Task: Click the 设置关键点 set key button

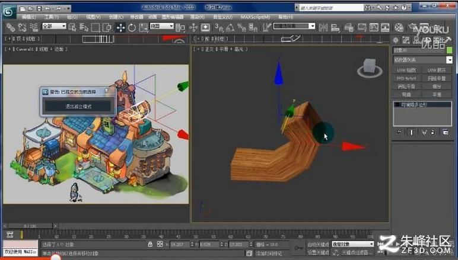Action: click(x=318, y=252)
